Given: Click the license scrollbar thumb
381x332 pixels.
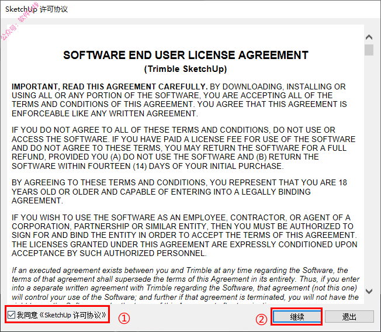Looking at the screenshot, I should pos(369,50).
